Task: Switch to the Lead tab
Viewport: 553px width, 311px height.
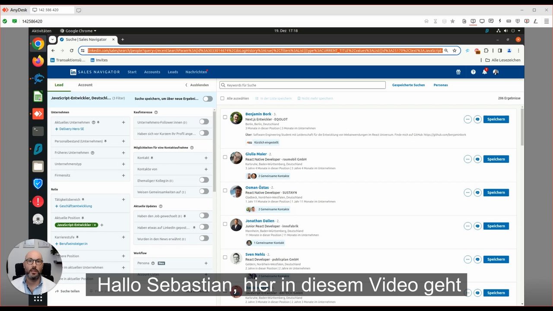Action: pyautogui.click(x=59, y=85)
